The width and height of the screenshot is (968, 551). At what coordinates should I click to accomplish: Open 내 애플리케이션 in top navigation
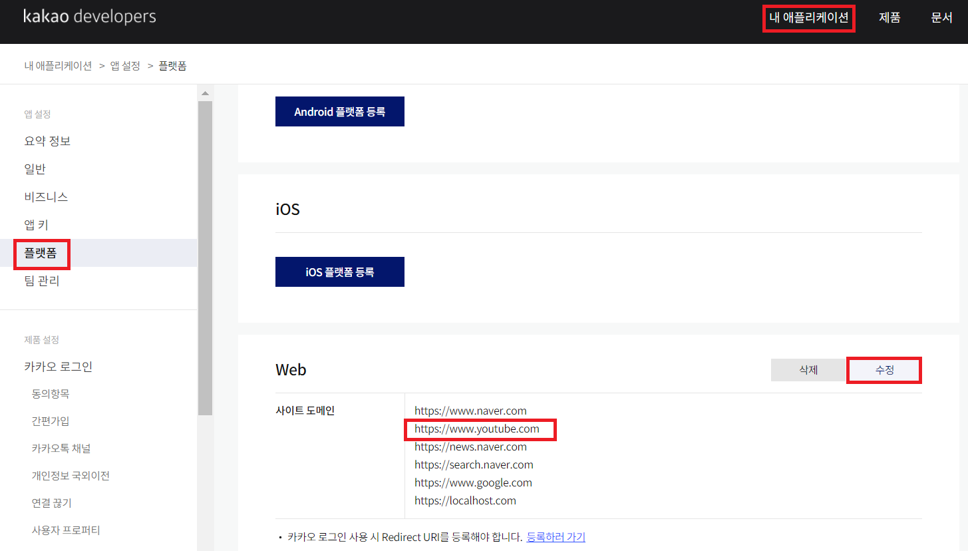[808, 18]
